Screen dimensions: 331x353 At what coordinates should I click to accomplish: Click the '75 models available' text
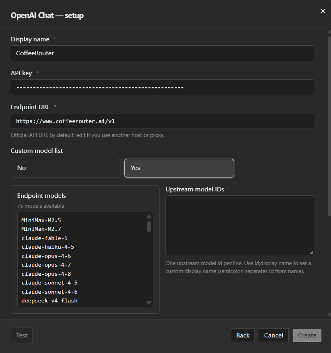[41, 206]
